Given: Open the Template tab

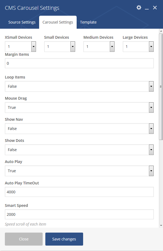Looking at the screenshot, I should (88, 22).
